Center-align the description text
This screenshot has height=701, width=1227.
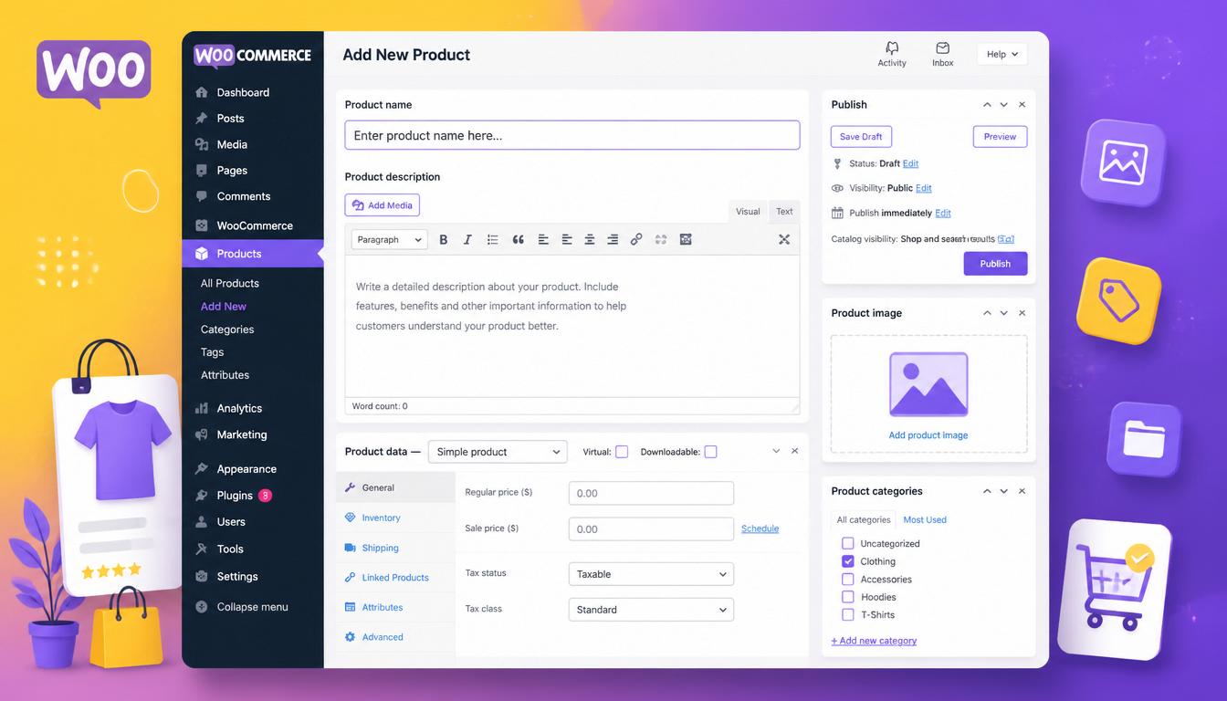pos(590,239)
